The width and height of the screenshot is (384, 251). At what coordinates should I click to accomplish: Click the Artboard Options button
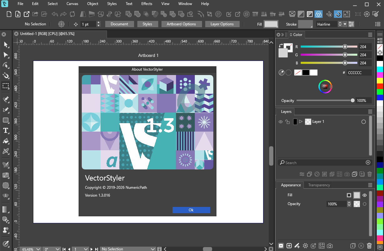(x=181, y=24)
